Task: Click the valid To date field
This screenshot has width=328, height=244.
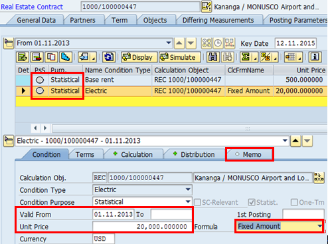Action: pyautogui.click(x=171, y=214)
